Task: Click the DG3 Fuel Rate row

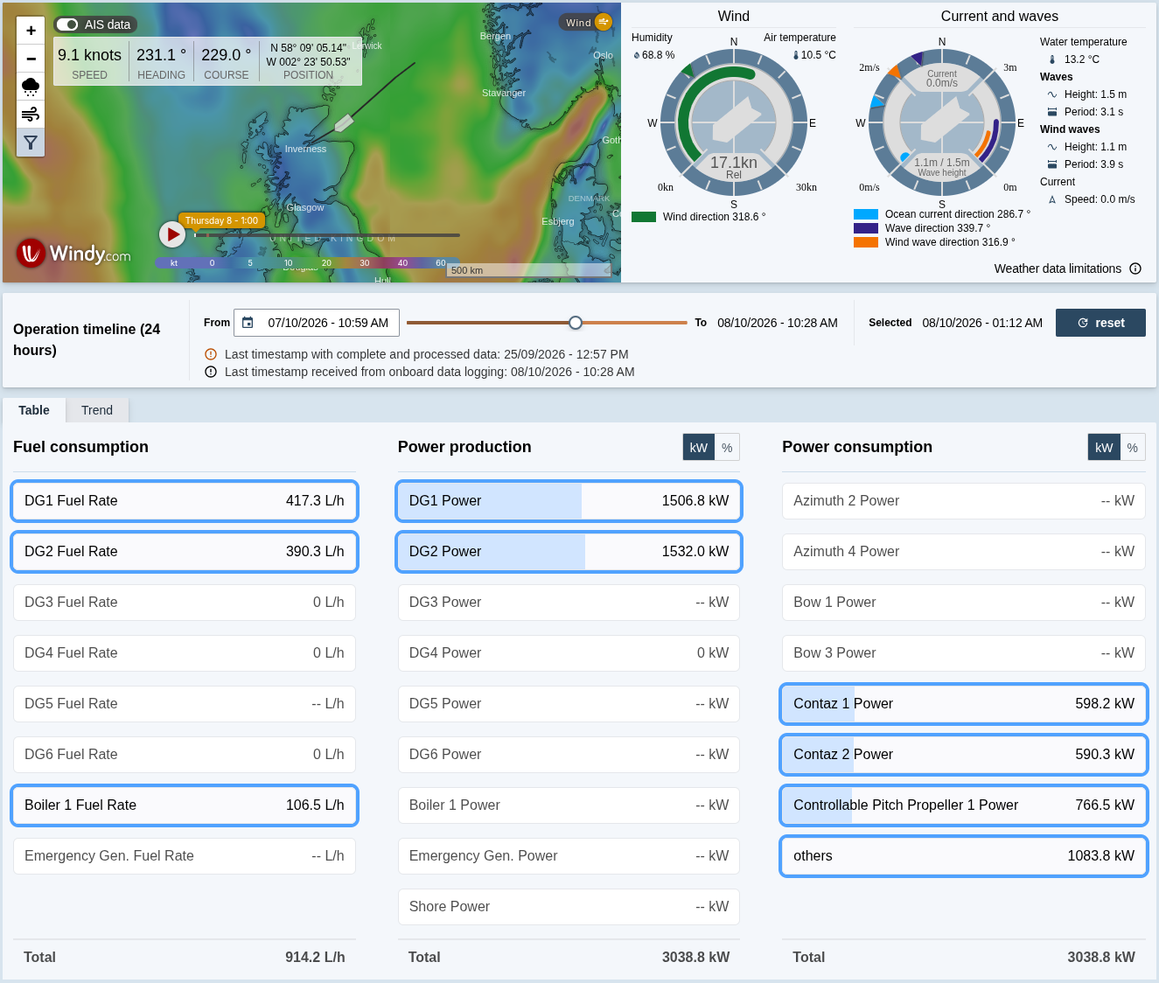Action: click(x=185, y=603)
